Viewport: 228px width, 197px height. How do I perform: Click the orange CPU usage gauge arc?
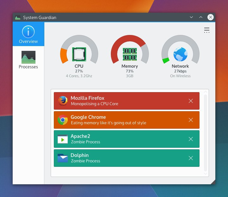tap(64, 56)
